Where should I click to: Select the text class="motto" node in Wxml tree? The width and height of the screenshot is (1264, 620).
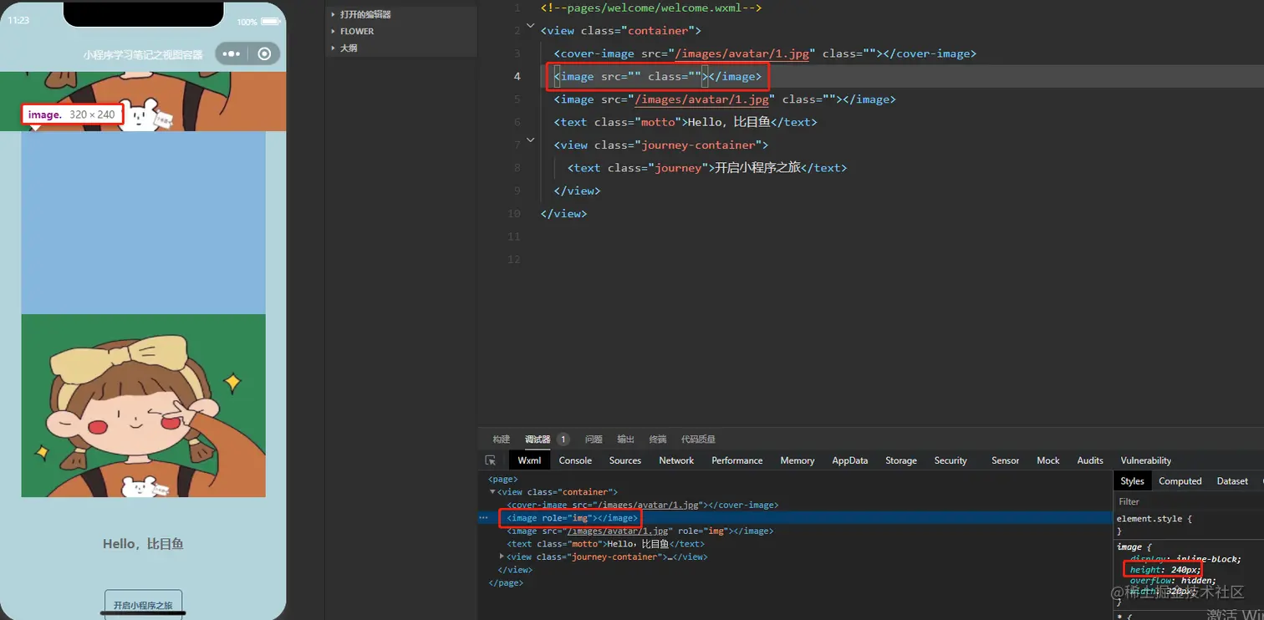click(605, 544)
